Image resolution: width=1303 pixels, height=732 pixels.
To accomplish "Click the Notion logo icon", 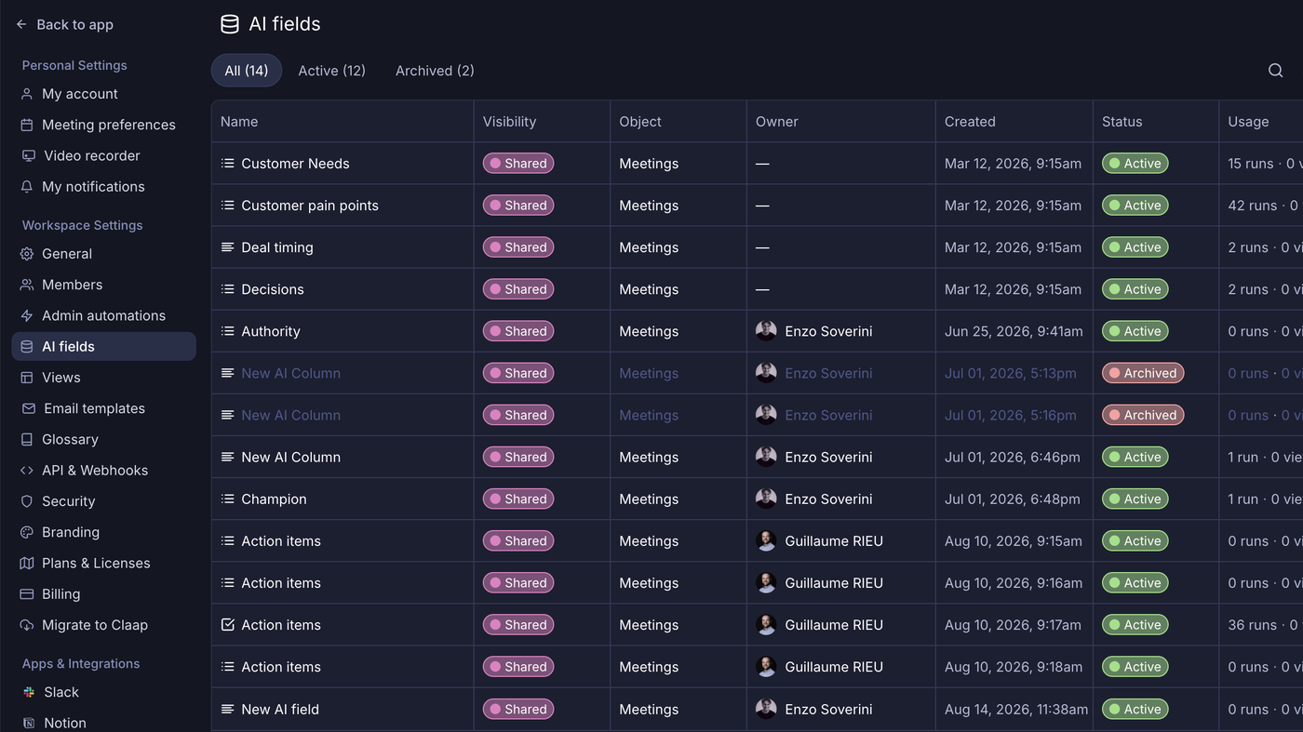I will [x=29, y=723].
